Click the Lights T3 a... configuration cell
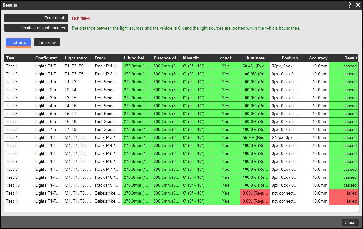This screenshot has height=229, width=363. click(49, 98)
